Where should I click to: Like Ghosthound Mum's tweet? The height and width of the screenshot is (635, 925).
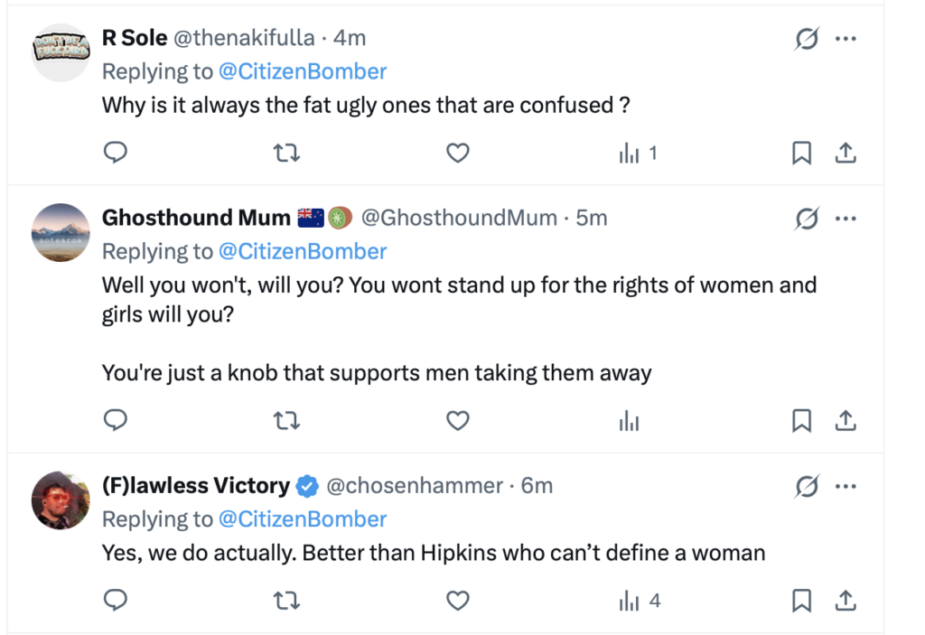pyautogui.click(x=458, y=420)
